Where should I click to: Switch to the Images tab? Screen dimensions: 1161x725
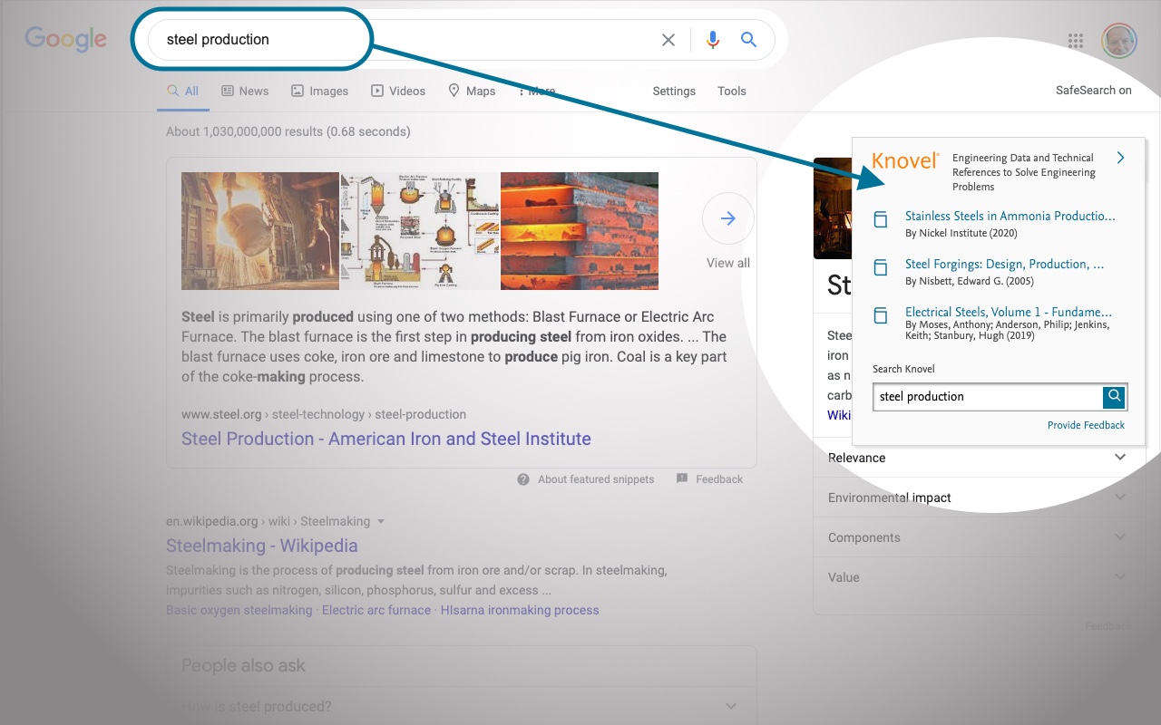tap(319, 91)
